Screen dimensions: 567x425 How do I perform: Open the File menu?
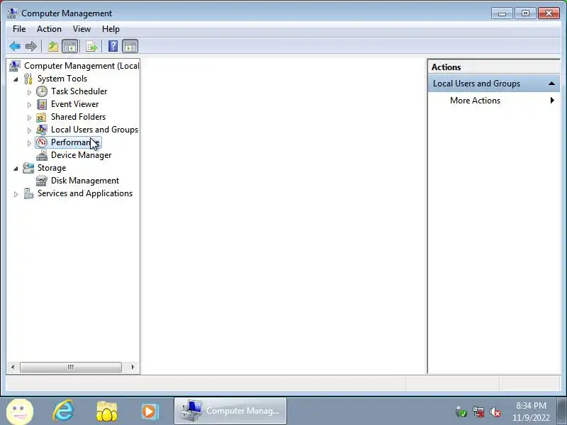[19, 29]
